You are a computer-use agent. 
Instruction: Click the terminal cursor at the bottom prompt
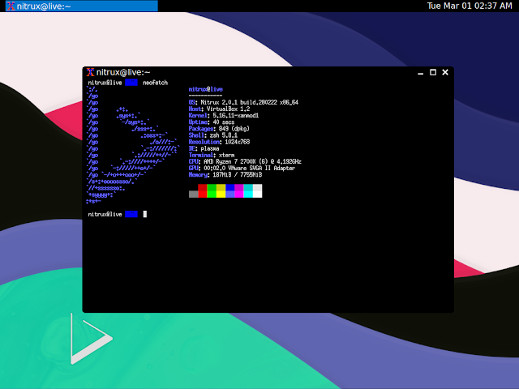click(x=145, y=214)
